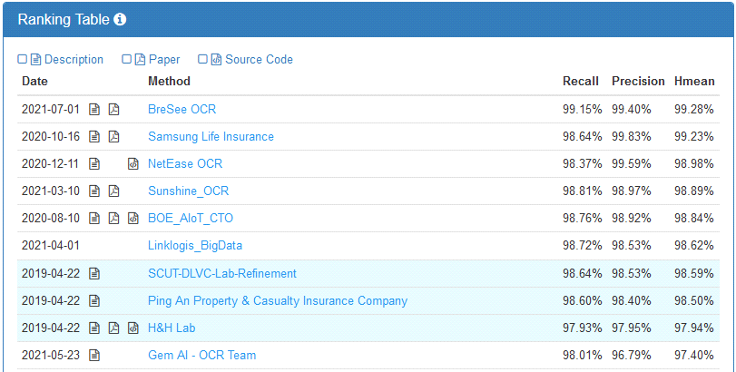Select the 98.89% Hmean value
The image size is (736, 372).
point(693,191)
